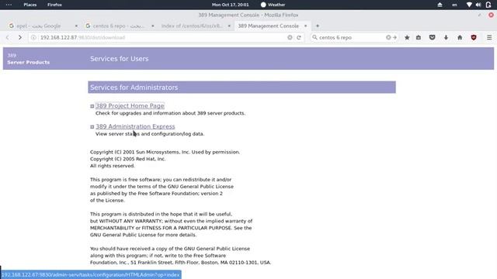Image resolution: width=497 pixels, height=279 pixels.
Task: Open downloads arrow icon
Action: (x=446, y=37)
